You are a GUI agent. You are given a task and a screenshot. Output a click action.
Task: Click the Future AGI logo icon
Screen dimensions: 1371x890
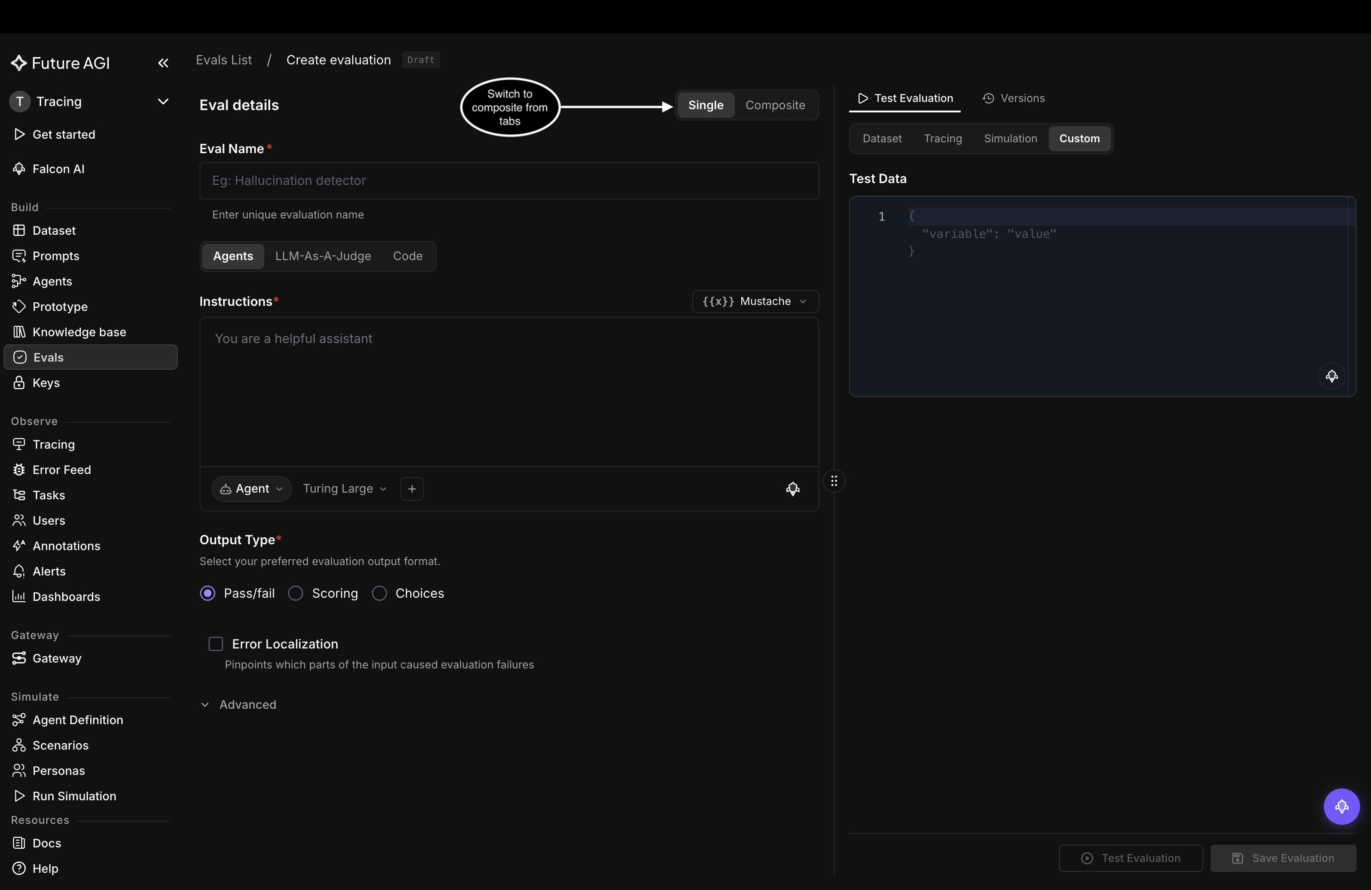pyautogui.click(x=19, y=63)
